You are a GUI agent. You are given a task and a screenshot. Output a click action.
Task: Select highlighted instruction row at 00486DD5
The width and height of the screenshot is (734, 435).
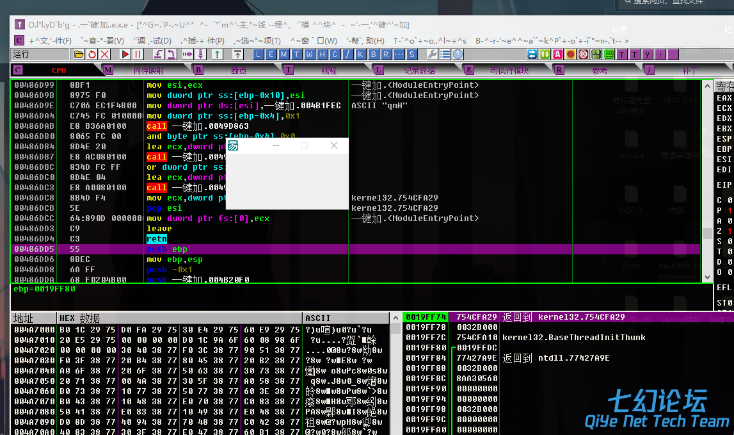click(x=356, y=249)
